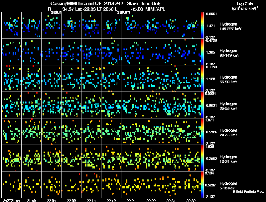Screen dimensions: 266x202
Task: Click the '22:19' time label
Action: (111, 201)
